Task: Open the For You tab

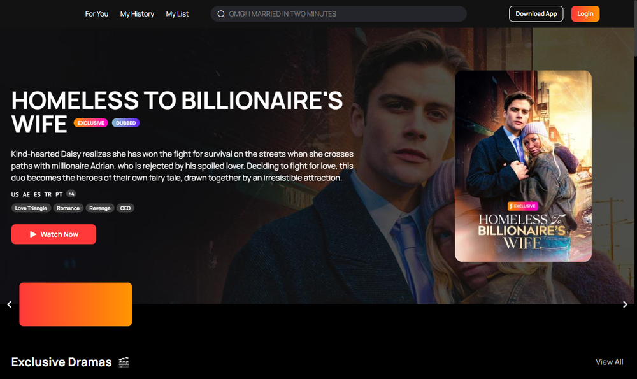Action: pos(97,14)
